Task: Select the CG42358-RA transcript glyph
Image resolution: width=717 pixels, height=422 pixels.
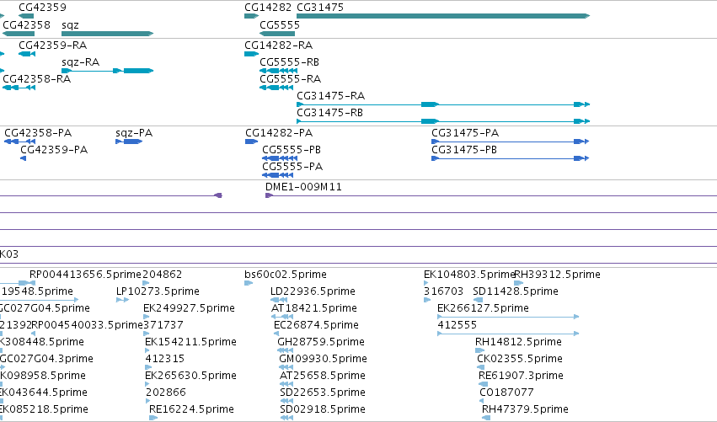Action: [x=19, y=88]
